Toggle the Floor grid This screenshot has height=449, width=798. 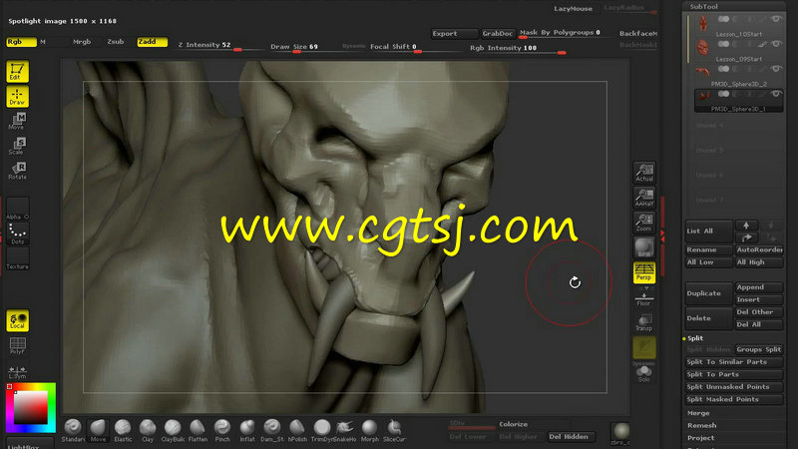click(644, 297)
